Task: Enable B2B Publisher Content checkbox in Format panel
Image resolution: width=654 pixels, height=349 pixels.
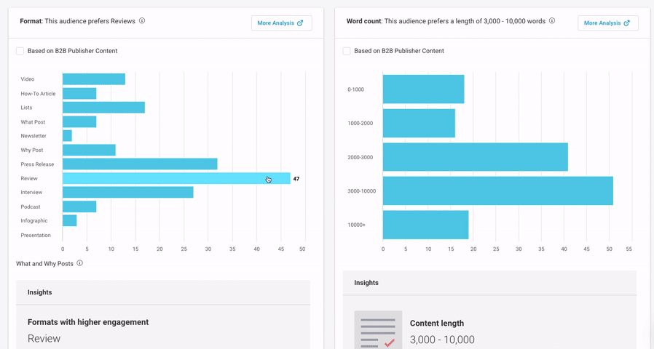Action: (x=20, y=51)
